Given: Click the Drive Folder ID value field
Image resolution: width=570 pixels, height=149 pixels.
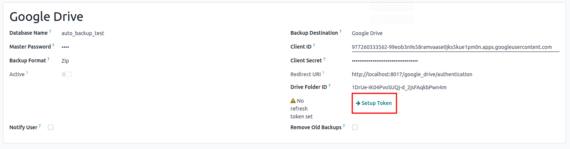Looking at the screenshot, I should (x=456, y=87).
